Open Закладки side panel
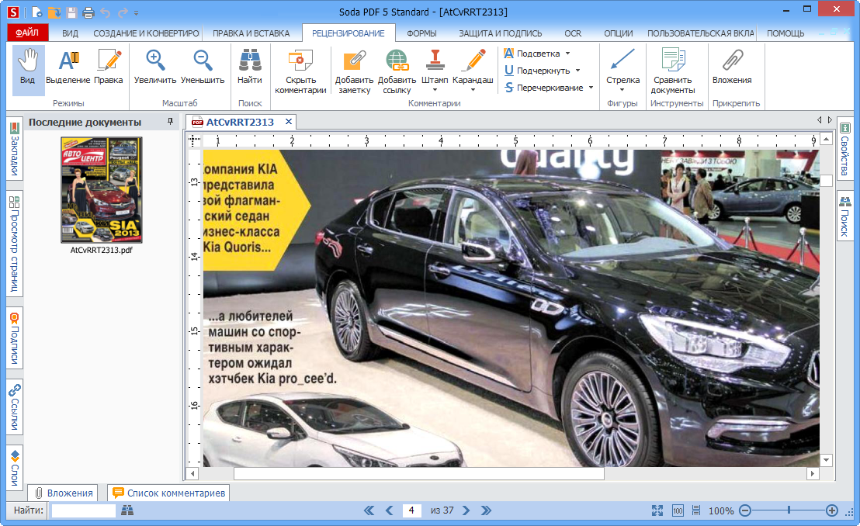Image resolution: width=860 pixels, height=526 pixels. point(15,148)
